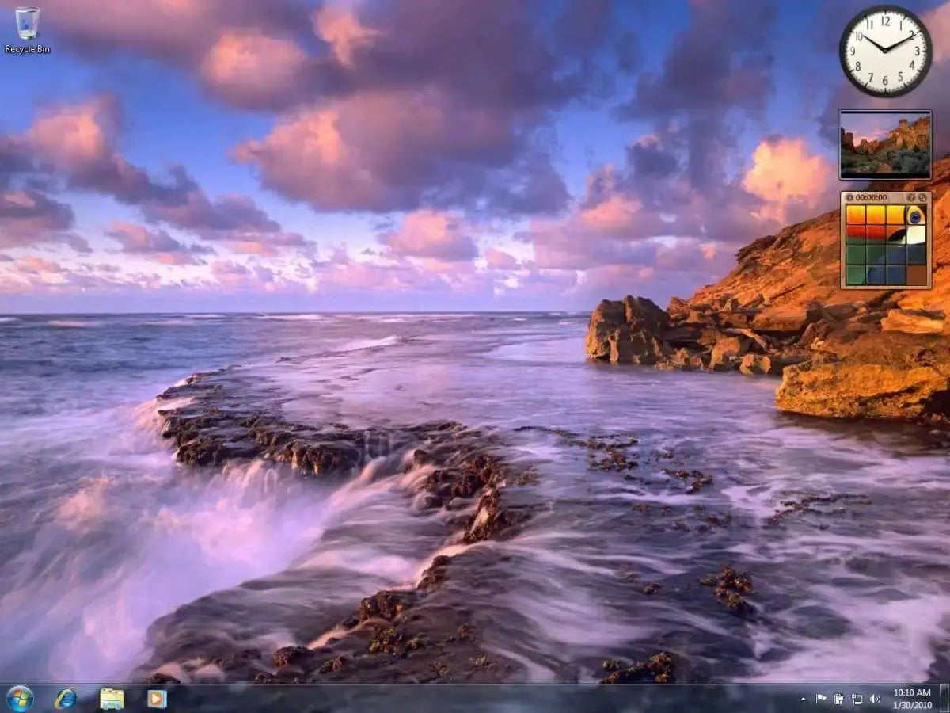Click the volume speaker icon in the tray
Screen dimensions: 950x713
[876, 700]
